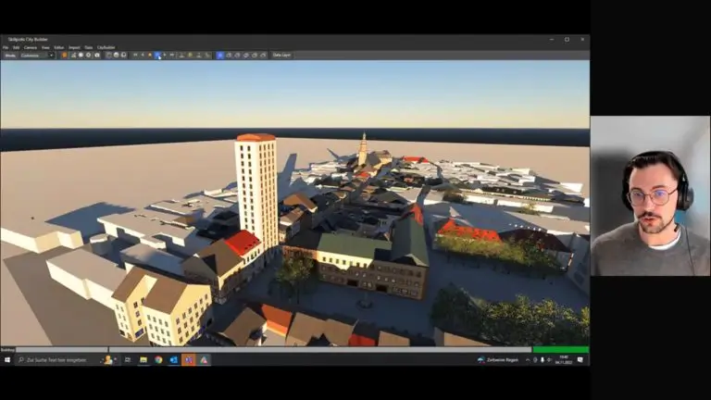Show hidden system tray icons

(x=528, y=359)
